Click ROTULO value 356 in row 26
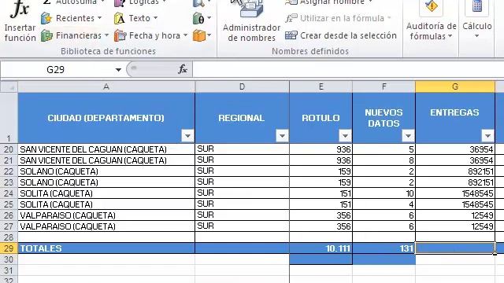 coord(321,215)
